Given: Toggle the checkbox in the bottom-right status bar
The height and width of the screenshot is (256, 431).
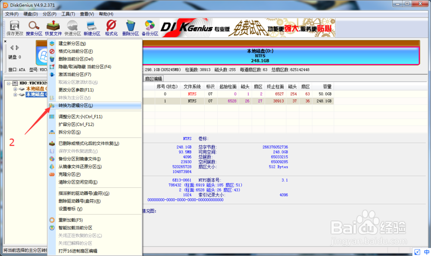Looking at the screenshot, I should pyautogui.click(x=417, y=252).
